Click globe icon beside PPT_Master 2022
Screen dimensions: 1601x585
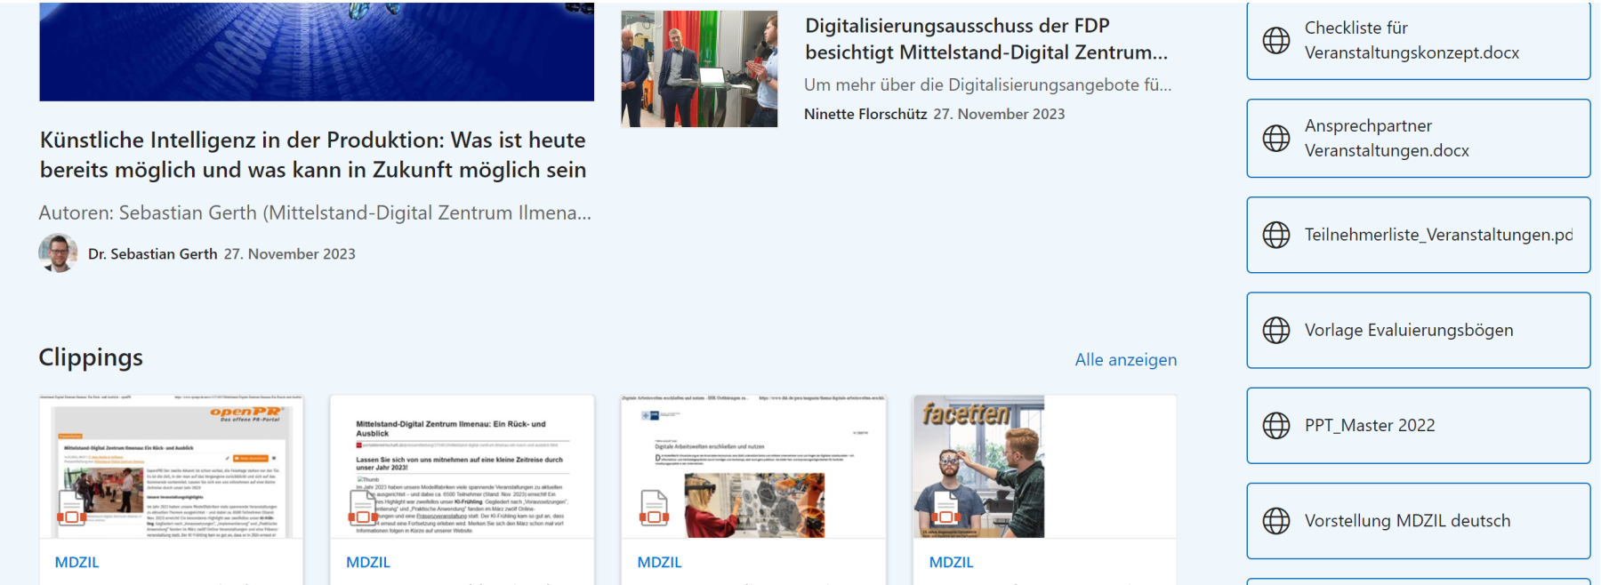click(x=1276, y=425)
